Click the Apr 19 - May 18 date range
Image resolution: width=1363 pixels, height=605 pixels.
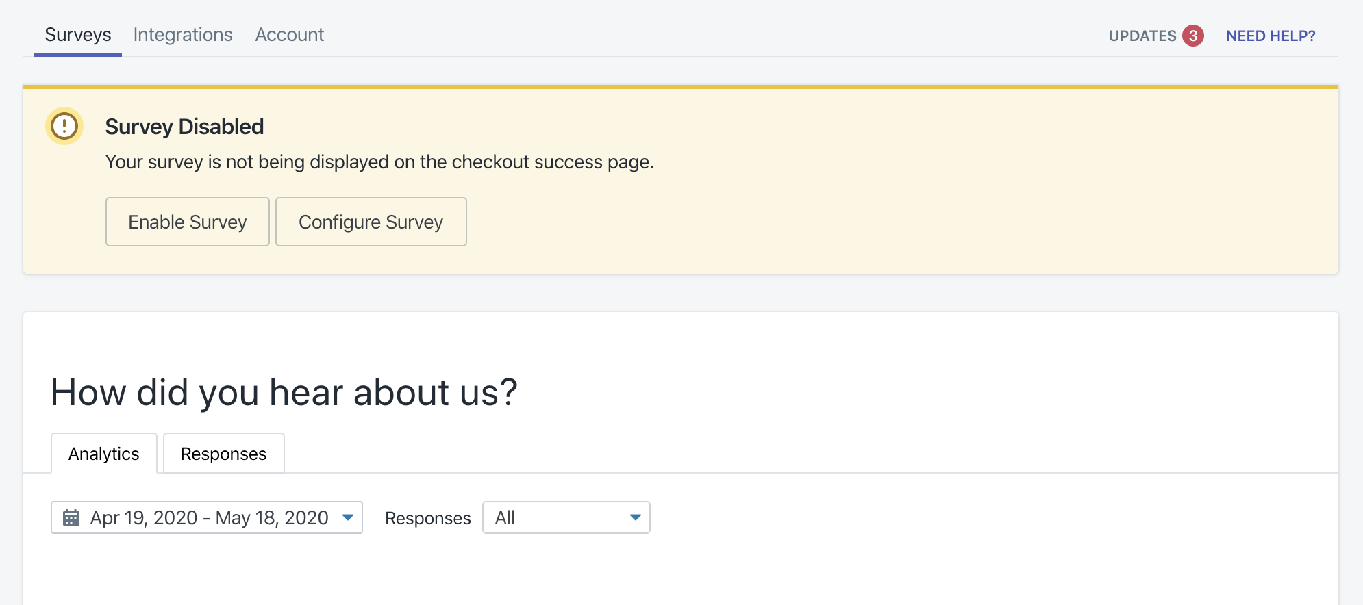pos(209,517)
